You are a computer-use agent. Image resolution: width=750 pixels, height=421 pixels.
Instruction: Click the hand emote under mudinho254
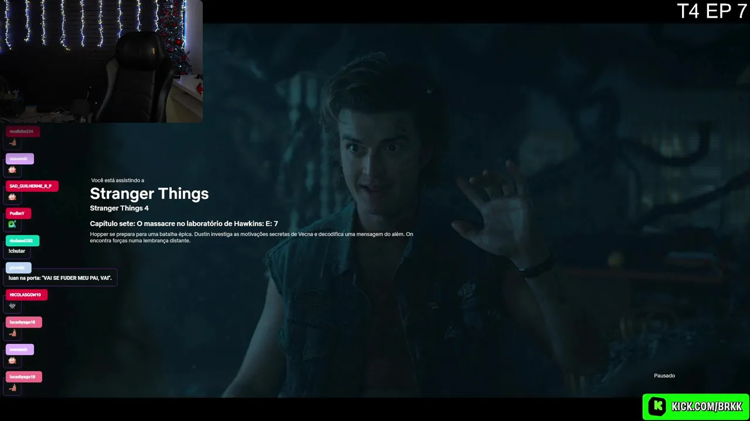pyautogui.click(x=12, y=143)
